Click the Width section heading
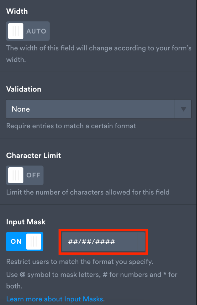The width and height of the screenshot is (197, 305). (17, 11)
